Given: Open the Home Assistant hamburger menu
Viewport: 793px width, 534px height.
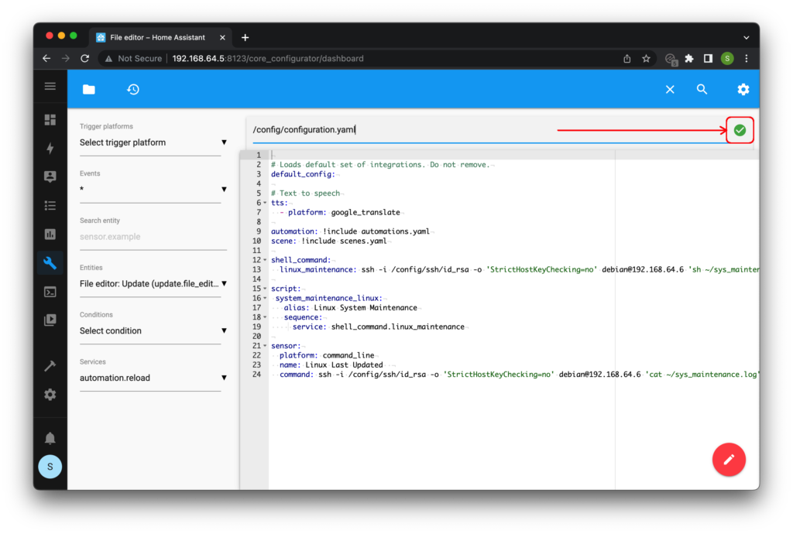Looking at the screenshot, I should point(50,87).
